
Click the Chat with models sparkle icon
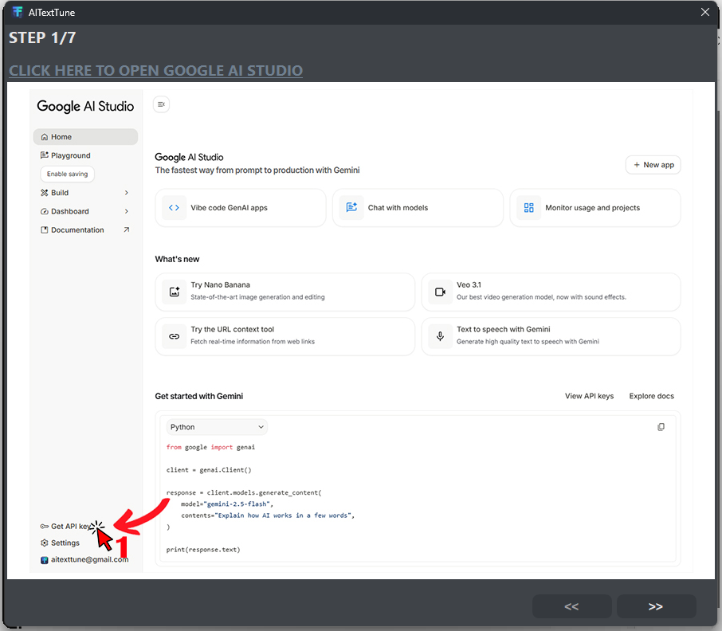(x=351, y=208)
